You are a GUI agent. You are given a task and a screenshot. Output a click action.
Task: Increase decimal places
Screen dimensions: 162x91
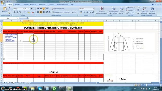click(91, 12)
